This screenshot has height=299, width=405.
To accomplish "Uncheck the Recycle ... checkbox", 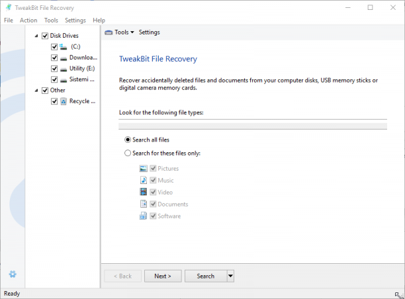I will pyautogui.click(x=54, y=101).
